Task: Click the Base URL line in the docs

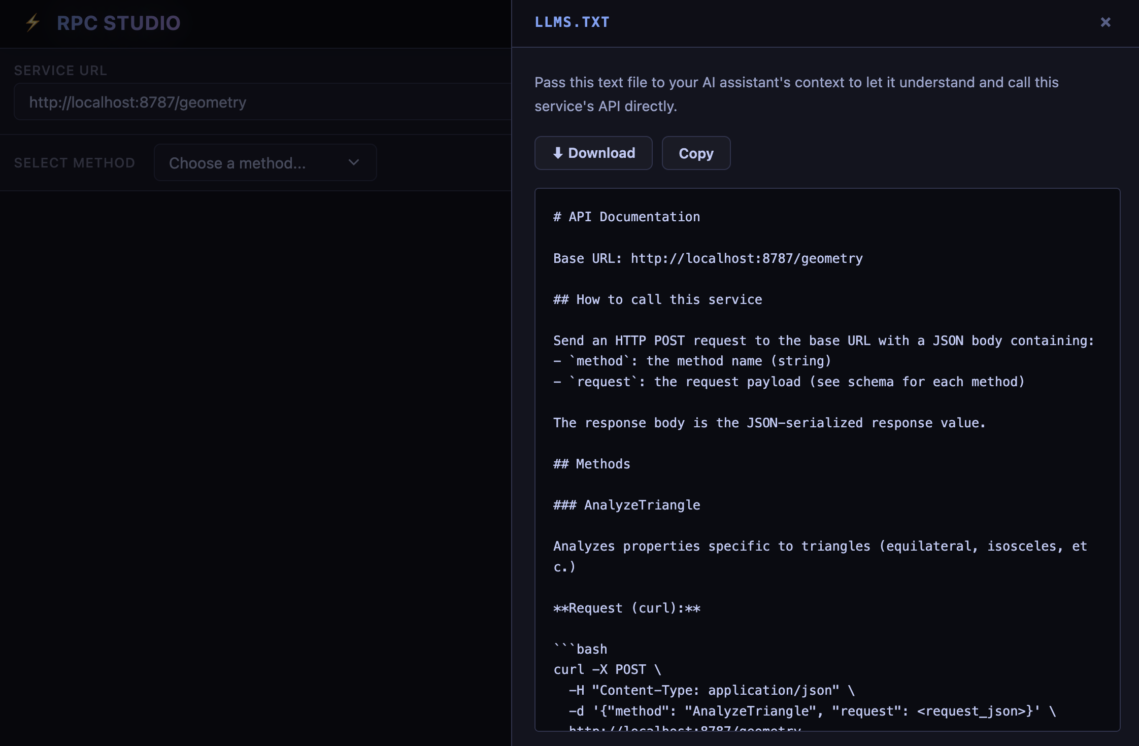Action: point(708,258)
